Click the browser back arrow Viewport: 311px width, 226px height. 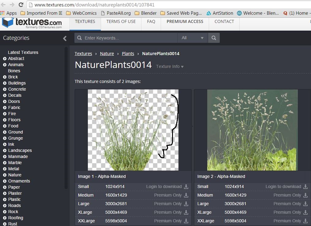[3, 5]
